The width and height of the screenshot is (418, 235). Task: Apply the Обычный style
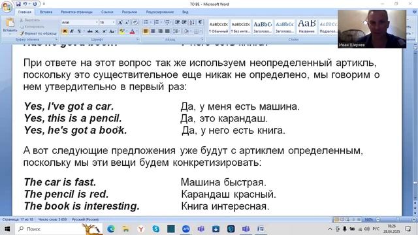point(218,27)
